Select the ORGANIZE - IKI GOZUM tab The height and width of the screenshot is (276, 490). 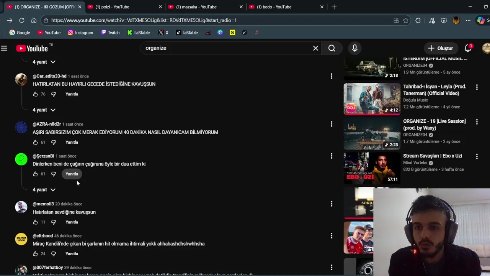(x=44, y=7)
